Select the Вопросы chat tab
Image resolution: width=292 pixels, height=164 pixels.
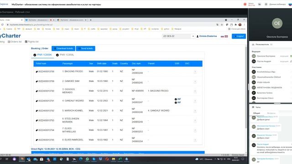(271, 113)
